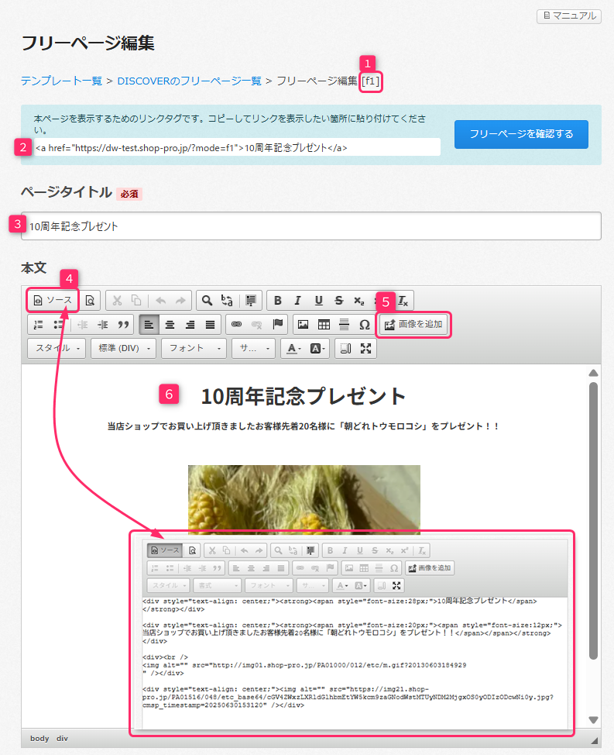The width and height of the screenshot is (614, 755).
Task: Click the ページタイトル input field
Action: pos(311,226)
